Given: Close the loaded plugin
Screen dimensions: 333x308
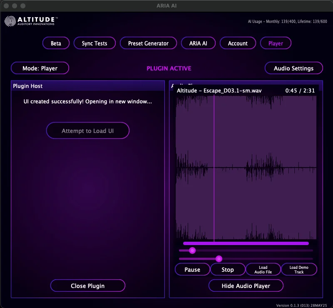Looking at the screenshot, I should [87, 285].
